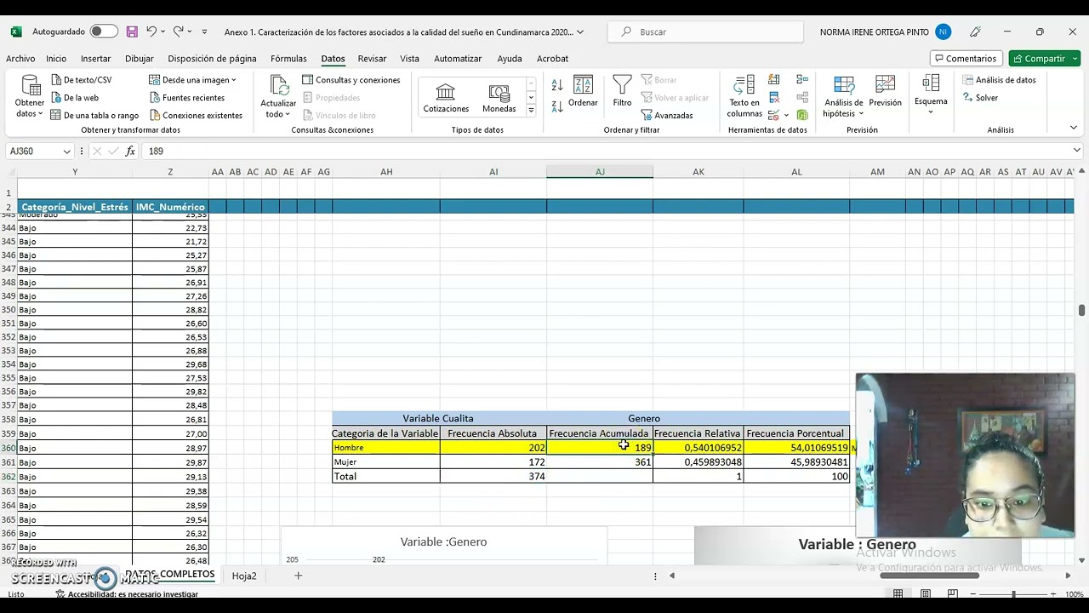Add a new sheet
Viewport: 1089px width, 613px height.
298,576
